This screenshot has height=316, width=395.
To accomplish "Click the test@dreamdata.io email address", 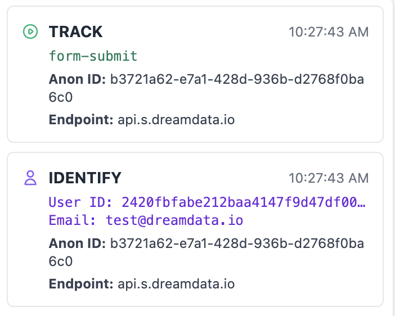I will pos(174,220).
